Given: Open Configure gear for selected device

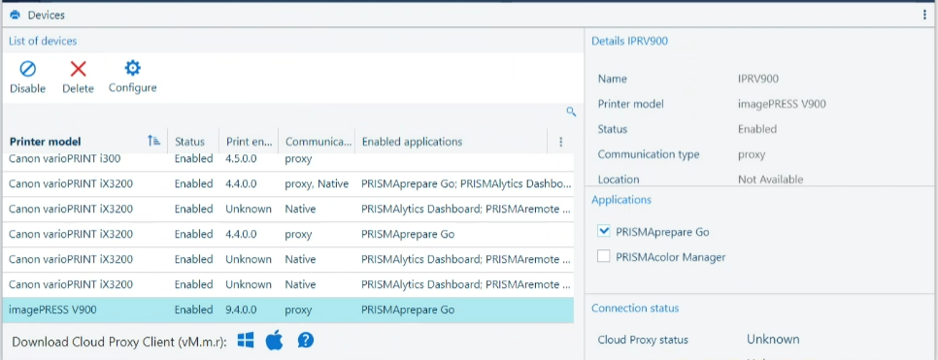Looking at the screenshot, I should [x=132, y=68].
